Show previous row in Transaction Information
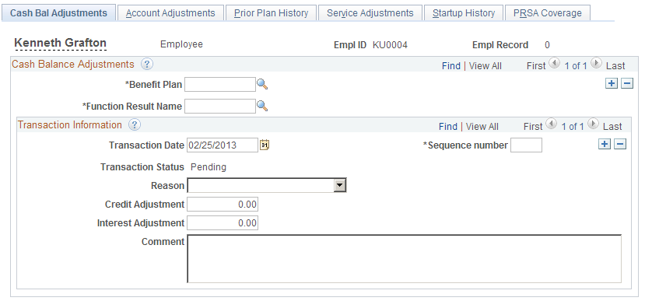This screenshot has width=645, height=301. pyautogui.click(x=551, y=124)
